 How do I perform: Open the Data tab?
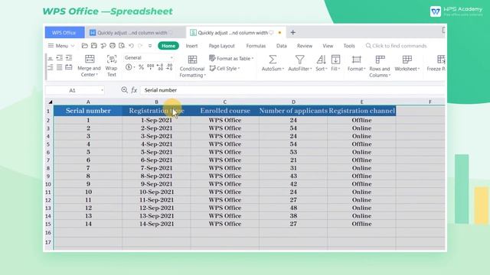282,46
